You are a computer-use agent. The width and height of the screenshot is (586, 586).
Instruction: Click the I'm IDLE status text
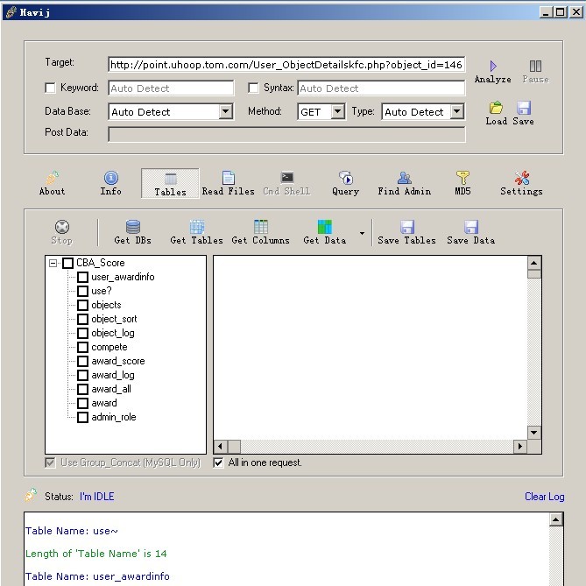pyautogui.click(x=97, y=497)
